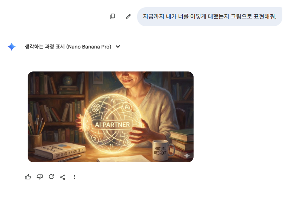
Task: Copy the prompt using the copy icon
Action: point(112,16)
